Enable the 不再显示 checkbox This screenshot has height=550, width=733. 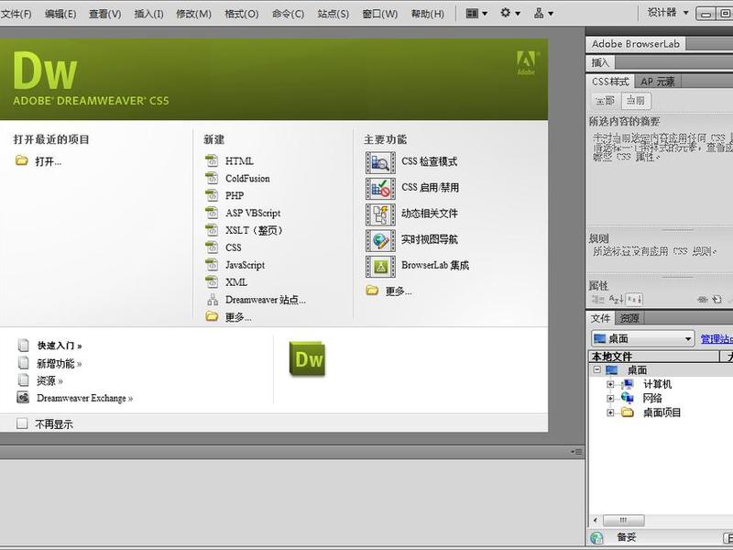(x=22, y=423)
